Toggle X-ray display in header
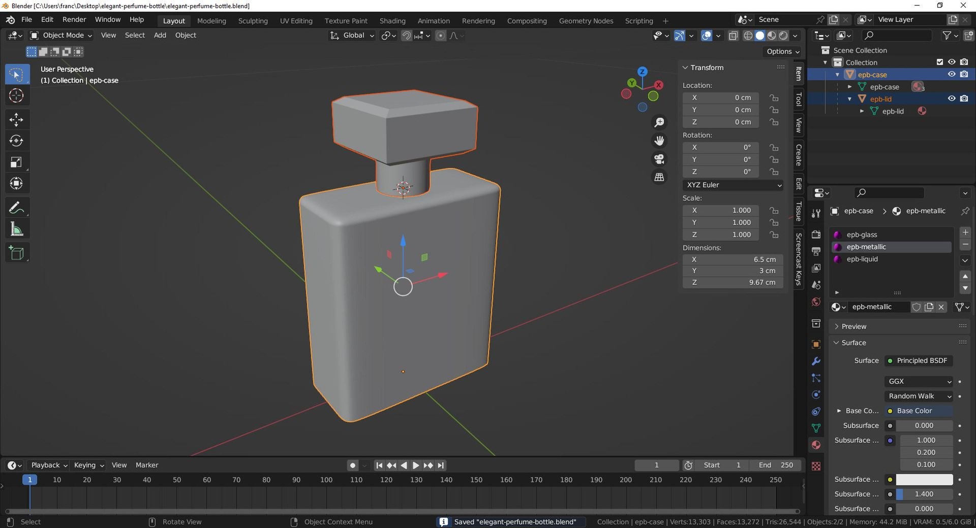 tap(733, 36)
